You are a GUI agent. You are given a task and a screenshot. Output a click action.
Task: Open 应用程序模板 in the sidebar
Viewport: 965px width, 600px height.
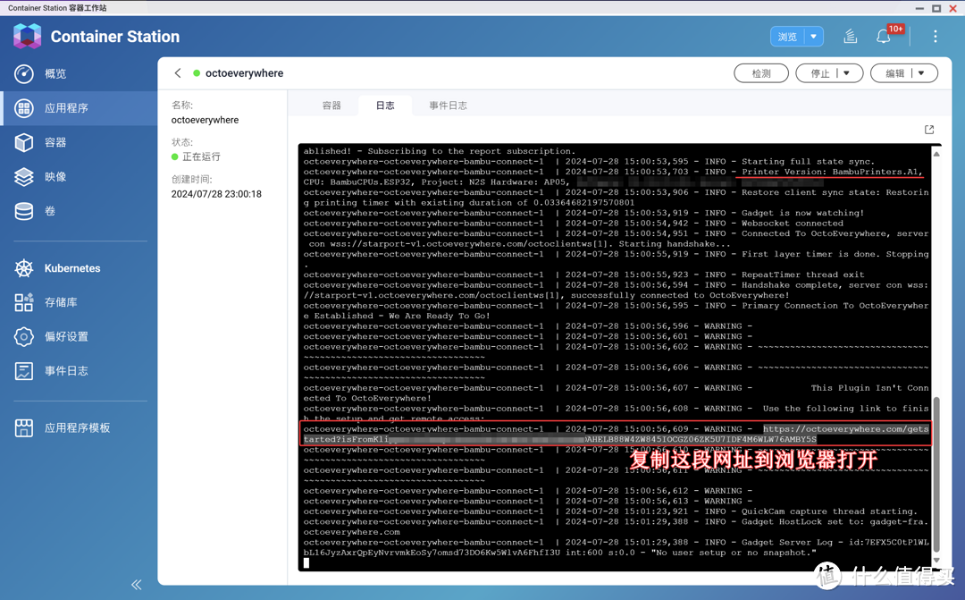point(77,428)
